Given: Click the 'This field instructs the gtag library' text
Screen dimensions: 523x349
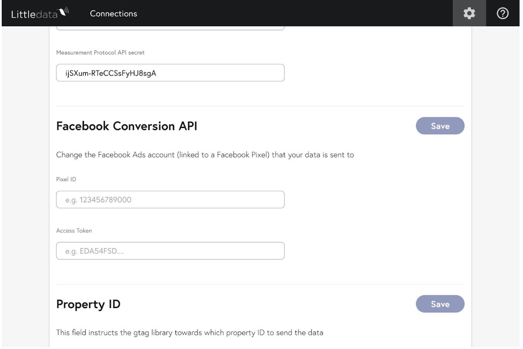Looking at the screenshot, I should coord(190,332).
